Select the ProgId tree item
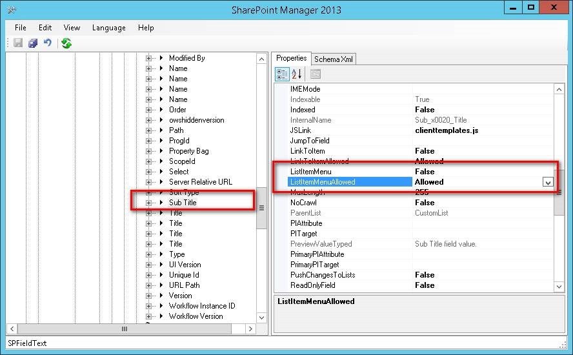The height and width of the screenshot is (355, 573). pos(179,141)
